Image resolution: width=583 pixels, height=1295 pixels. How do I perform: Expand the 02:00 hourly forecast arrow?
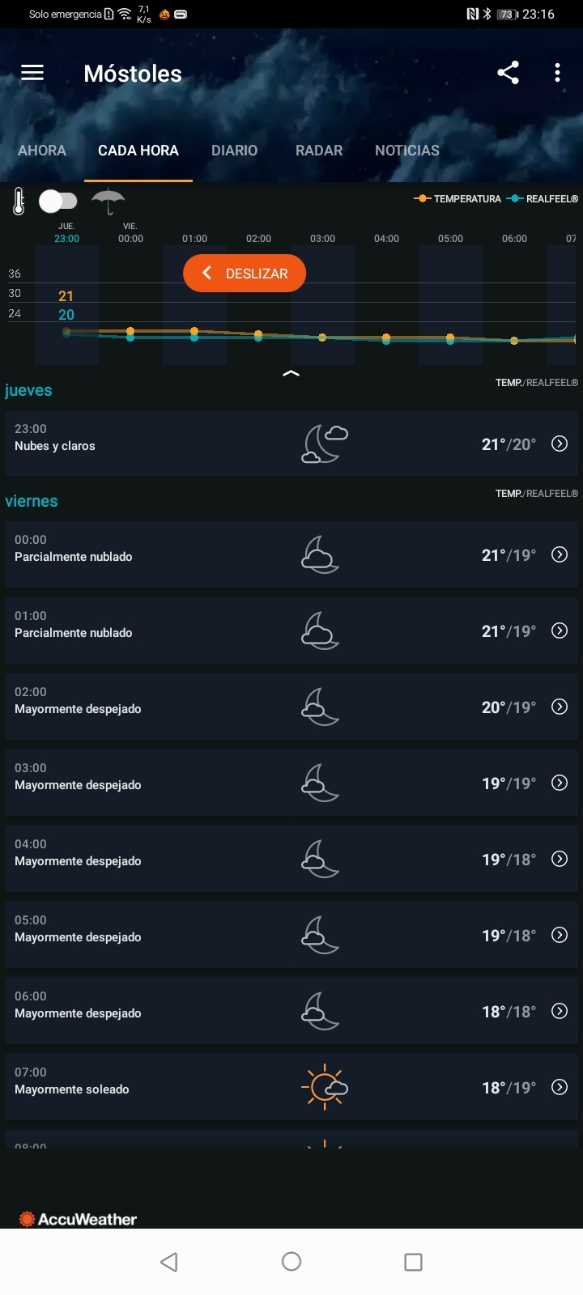point(560,707)
